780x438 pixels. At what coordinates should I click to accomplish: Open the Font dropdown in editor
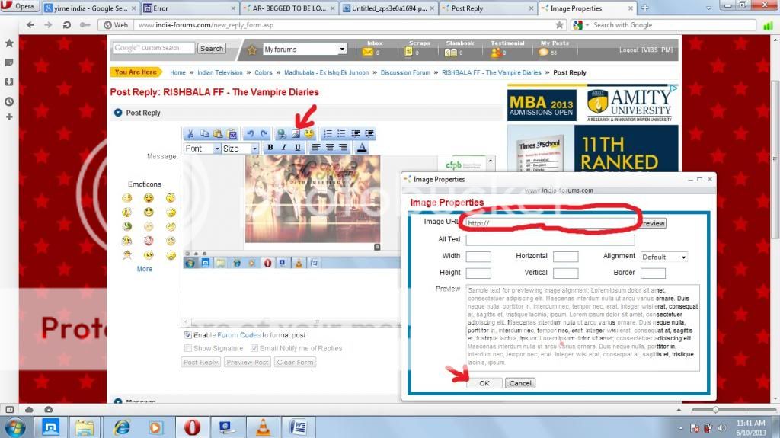tap(203, 149)
